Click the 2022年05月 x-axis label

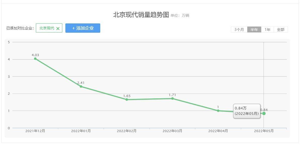(264, 131)
